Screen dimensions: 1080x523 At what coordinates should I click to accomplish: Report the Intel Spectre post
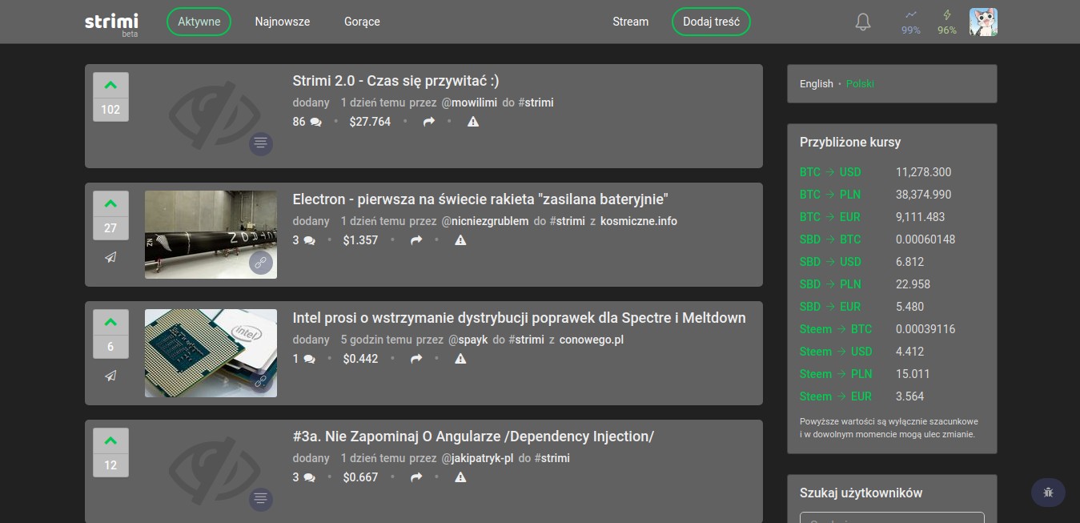pyautogui.click(x=460, y=359)
